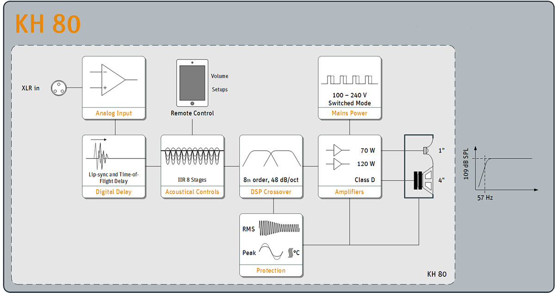The height and width of the screenshot is (293, 555).
Task: Click the 4" woofer driver icon
Action: coord(423,180)
